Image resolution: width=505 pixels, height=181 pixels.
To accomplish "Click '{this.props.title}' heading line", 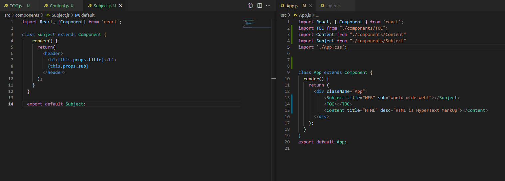I will click(82, 60).
